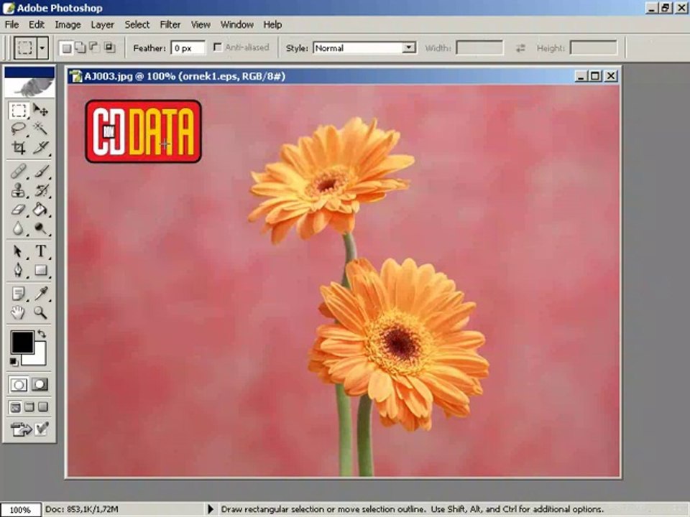Select the Brush tool
This screenshot has width=690, height=517.
(41, 171)
